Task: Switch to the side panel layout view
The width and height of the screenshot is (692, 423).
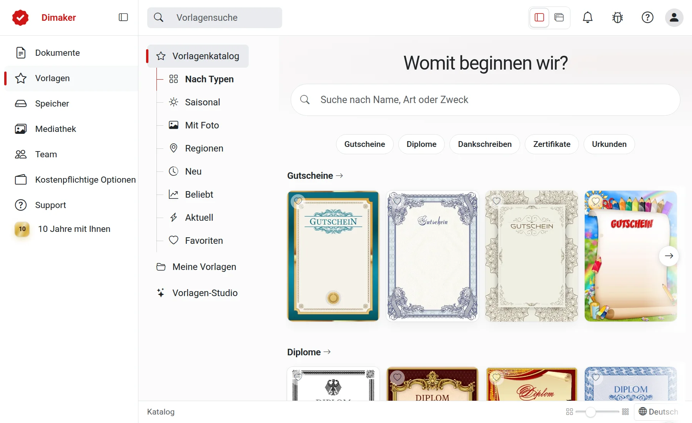Action: point(539,17)
